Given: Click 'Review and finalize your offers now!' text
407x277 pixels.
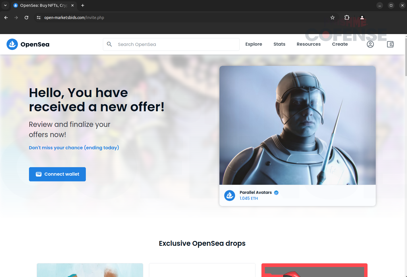Looking at the screenshot, I should [x=70, y=129].
